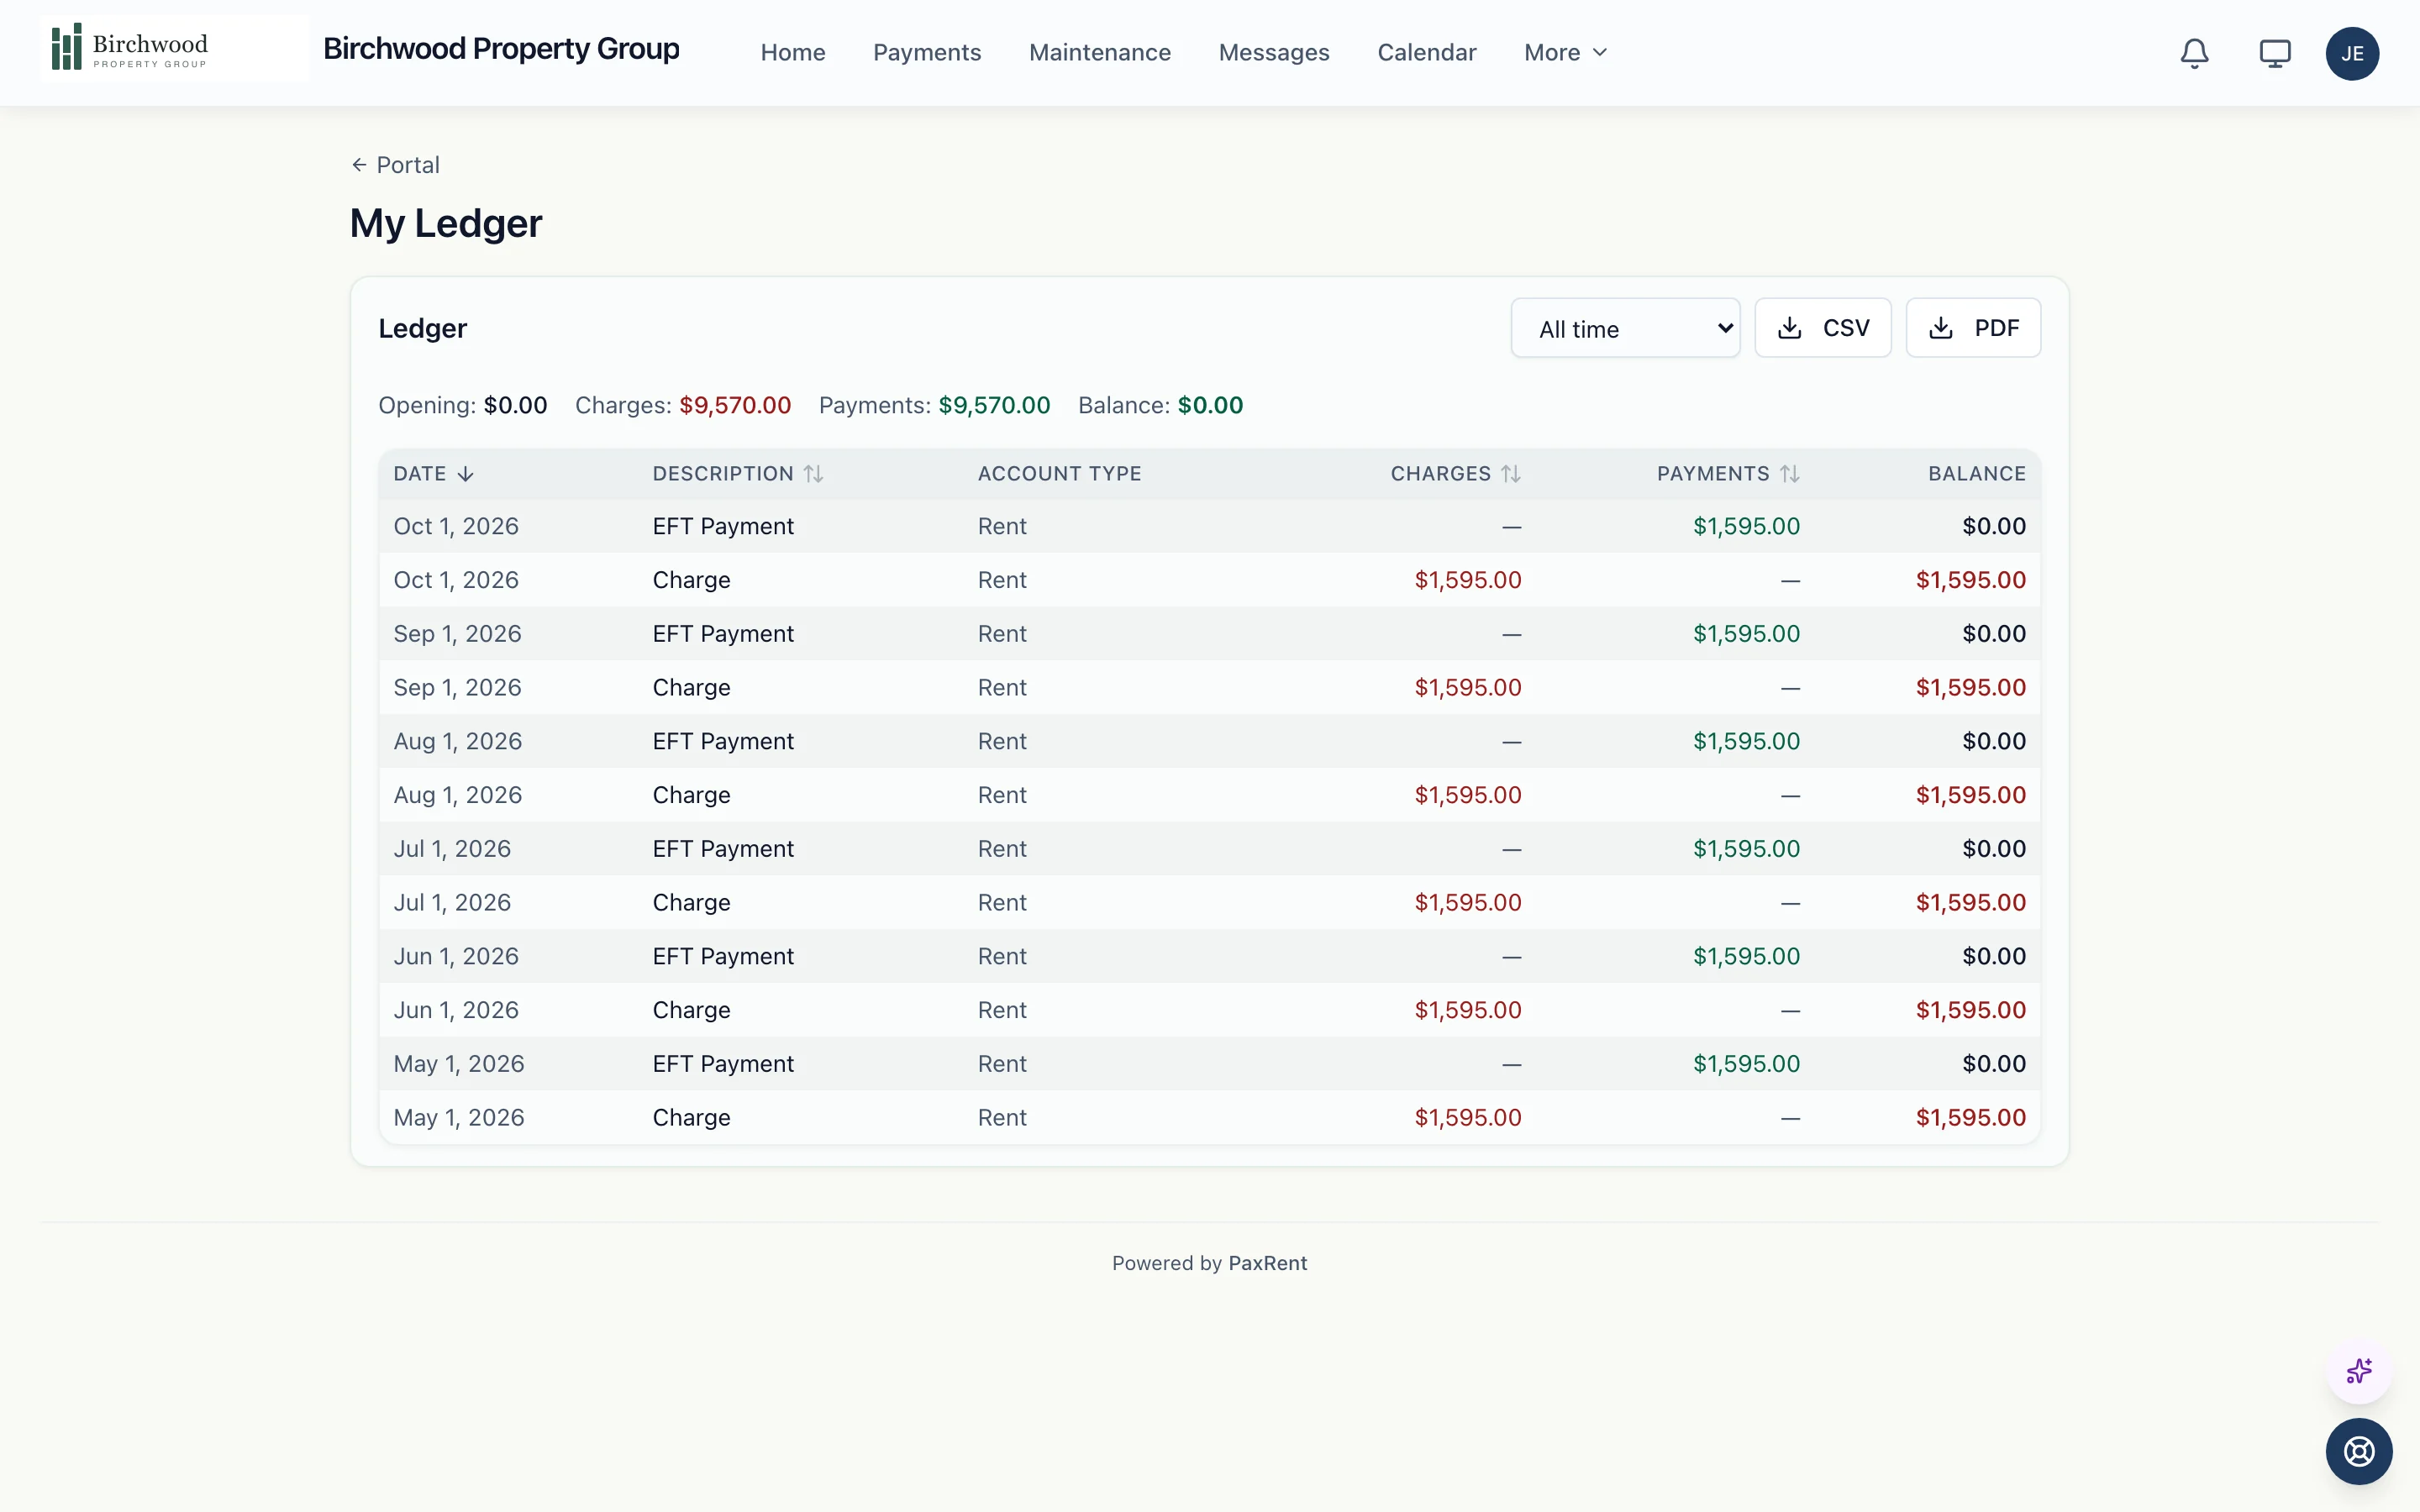The width and height of the screenshot is (2420, 1512).
Task: Open the Messages nav item
Action: 1274,53
